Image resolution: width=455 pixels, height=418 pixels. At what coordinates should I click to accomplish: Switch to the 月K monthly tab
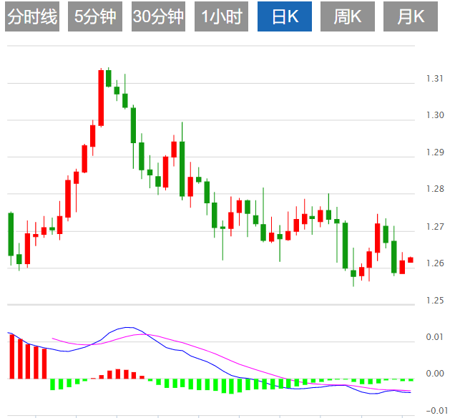click(x=411, y=16)
